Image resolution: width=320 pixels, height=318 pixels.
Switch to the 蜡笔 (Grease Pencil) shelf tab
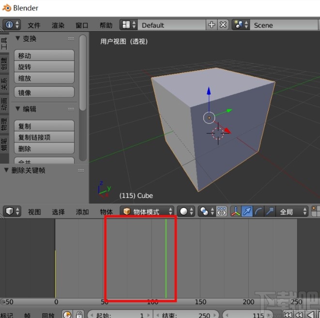pyautogui.click(x=4, y=144)
